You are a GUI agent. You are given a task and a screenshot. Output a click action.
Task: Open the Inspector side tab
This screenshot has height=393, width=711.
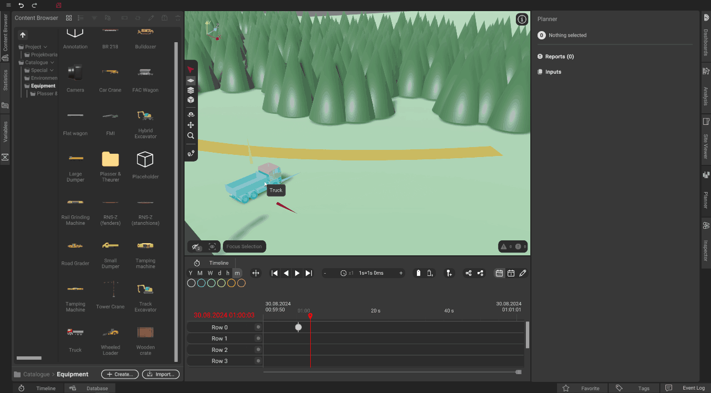pos(706,244)
